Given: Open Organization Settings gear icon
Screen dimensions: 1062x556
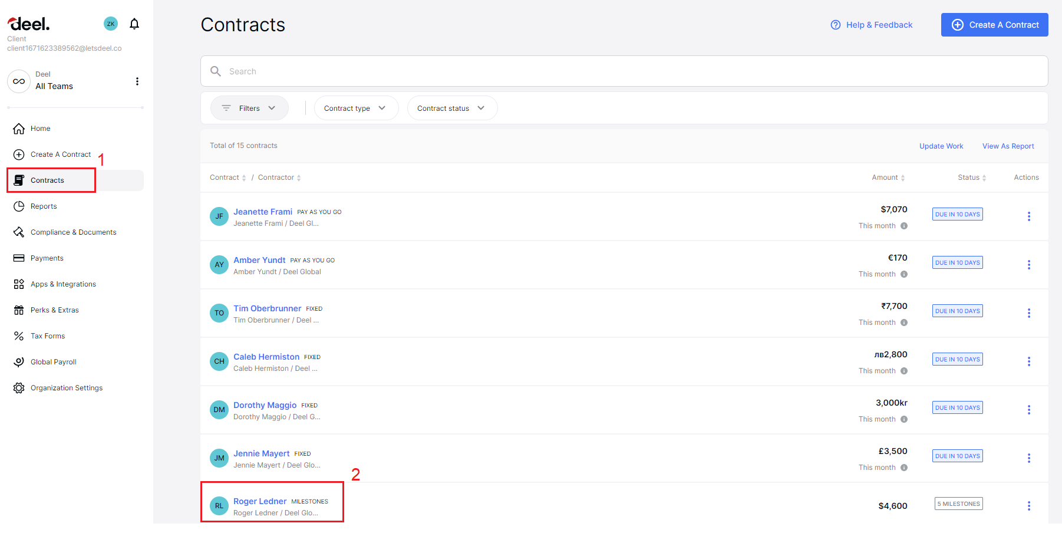Looking at the screenshot, I should [x=18, y=387].
